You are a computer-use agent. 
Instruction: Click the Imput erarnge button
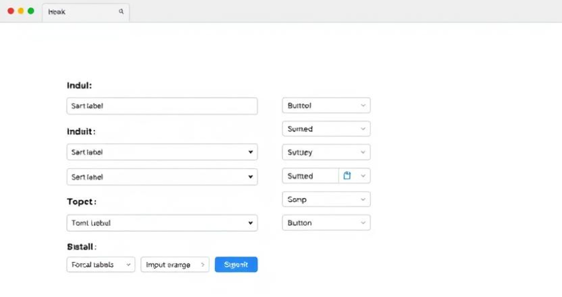(175, 265)
